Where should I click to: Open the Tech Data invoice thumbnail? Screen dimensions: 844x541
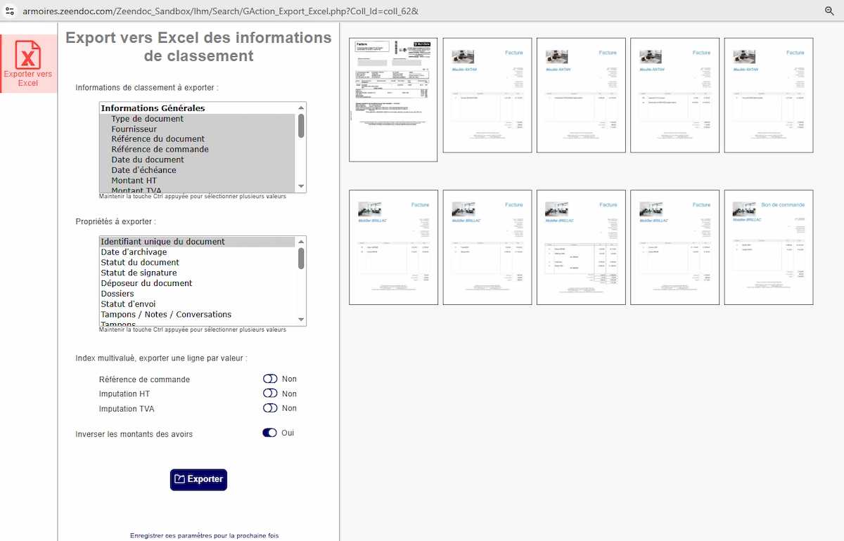click(393, 100)
